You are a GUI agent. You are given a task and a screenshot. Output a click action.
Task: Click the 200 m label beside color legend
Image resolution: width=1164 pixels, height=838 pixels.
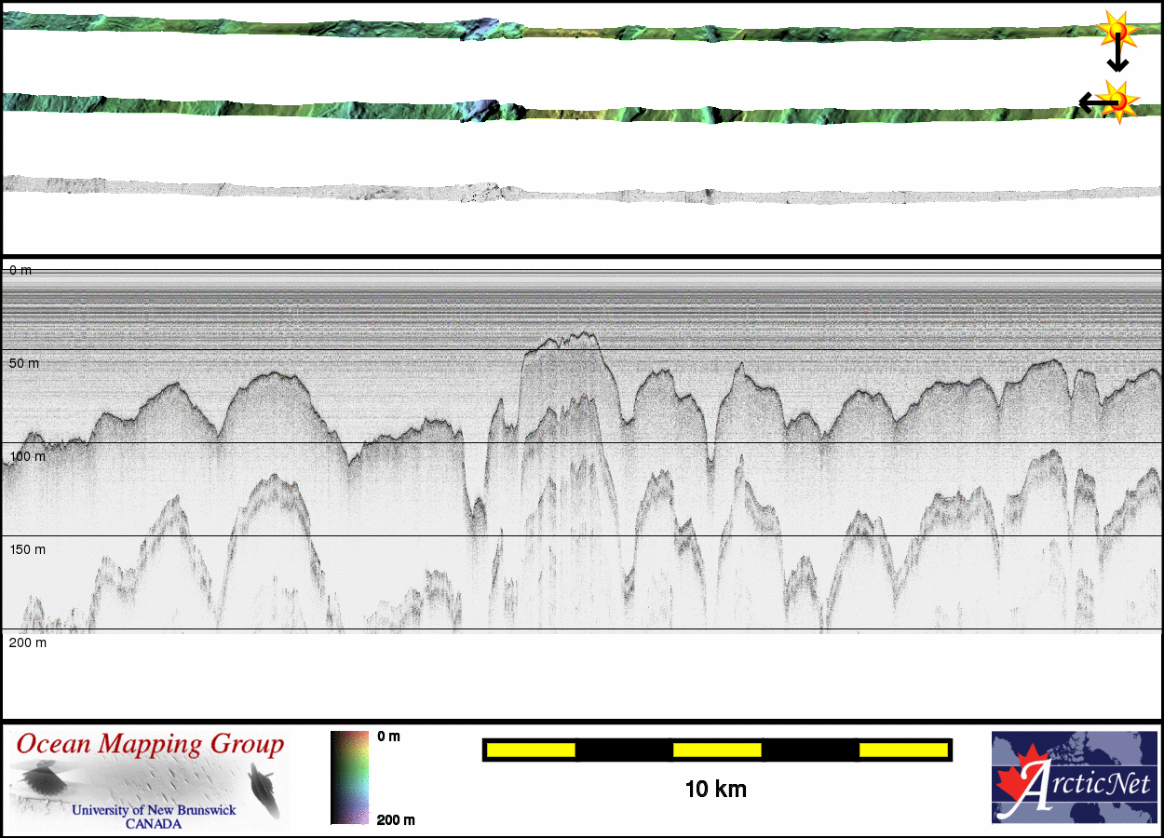click(x=396, y=820)
